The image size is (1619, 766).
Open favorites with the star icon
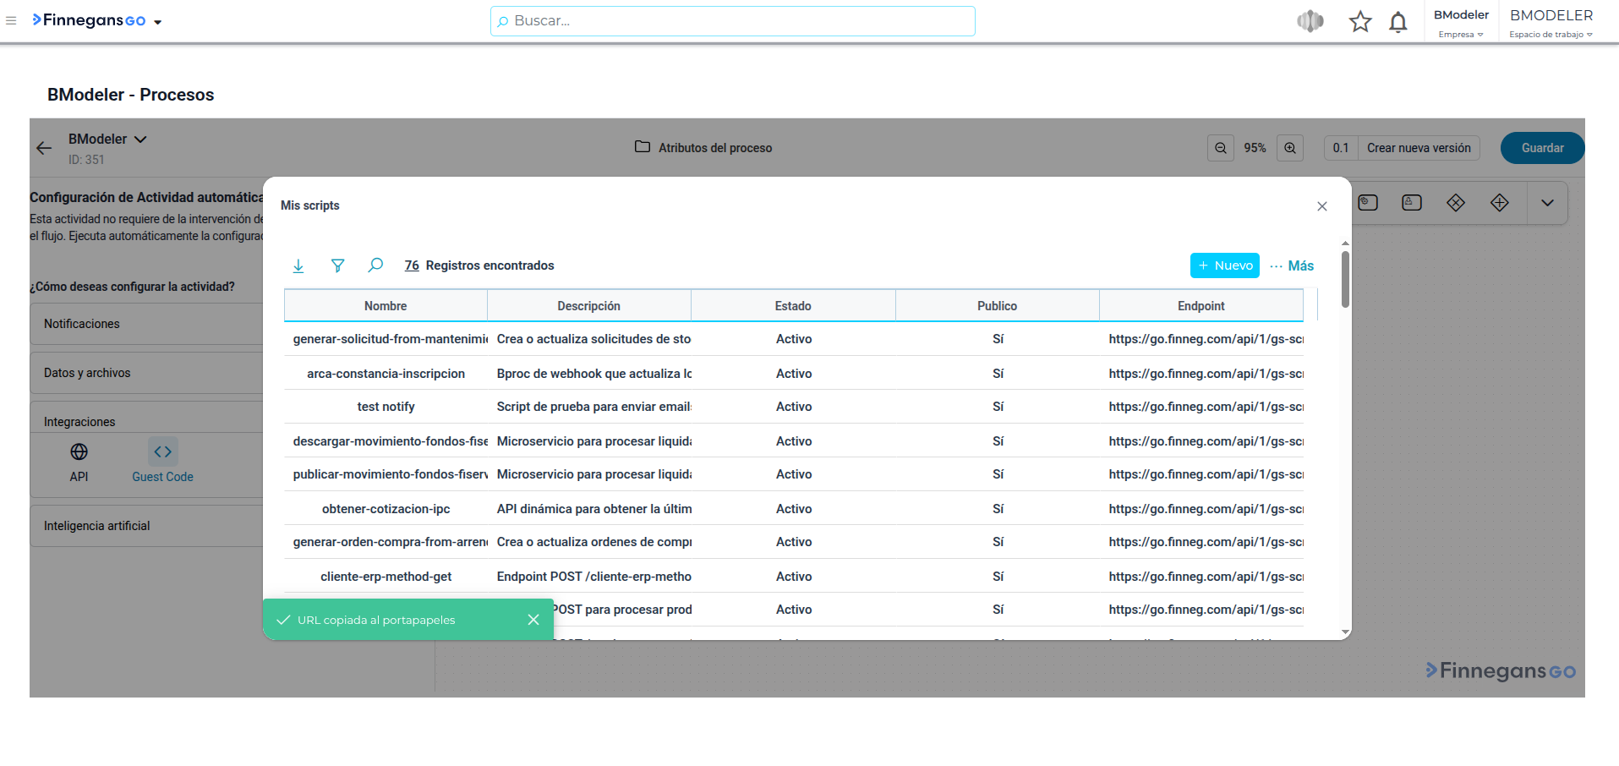[x=1360, y=21]
